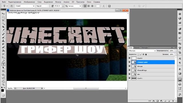Select the Move tool
The image size is (183, 103).
pos(3,14)
